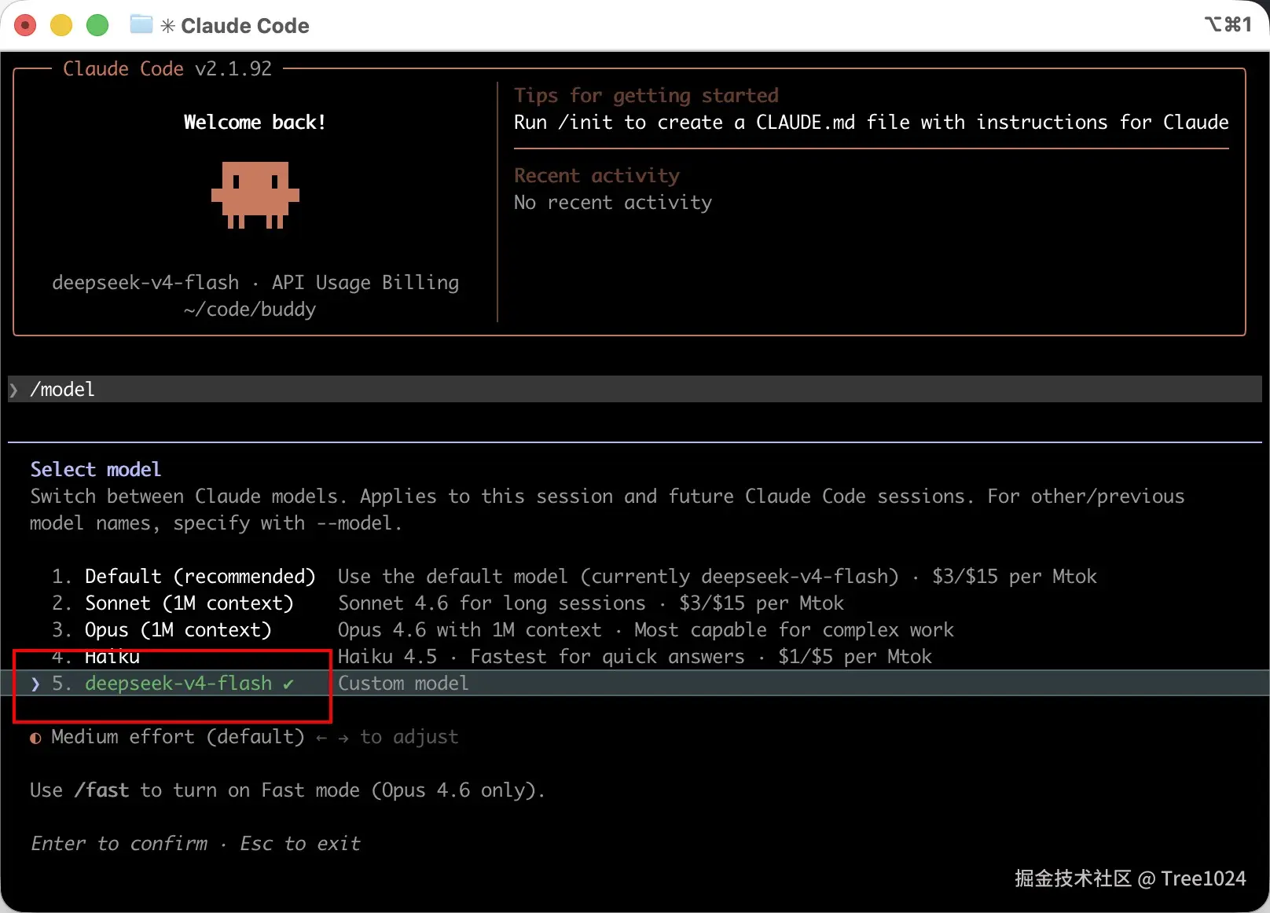This screenshot has width=1270, height=913.
Task: Click Enter to confirm hint
Action: (x=119, y=844)
